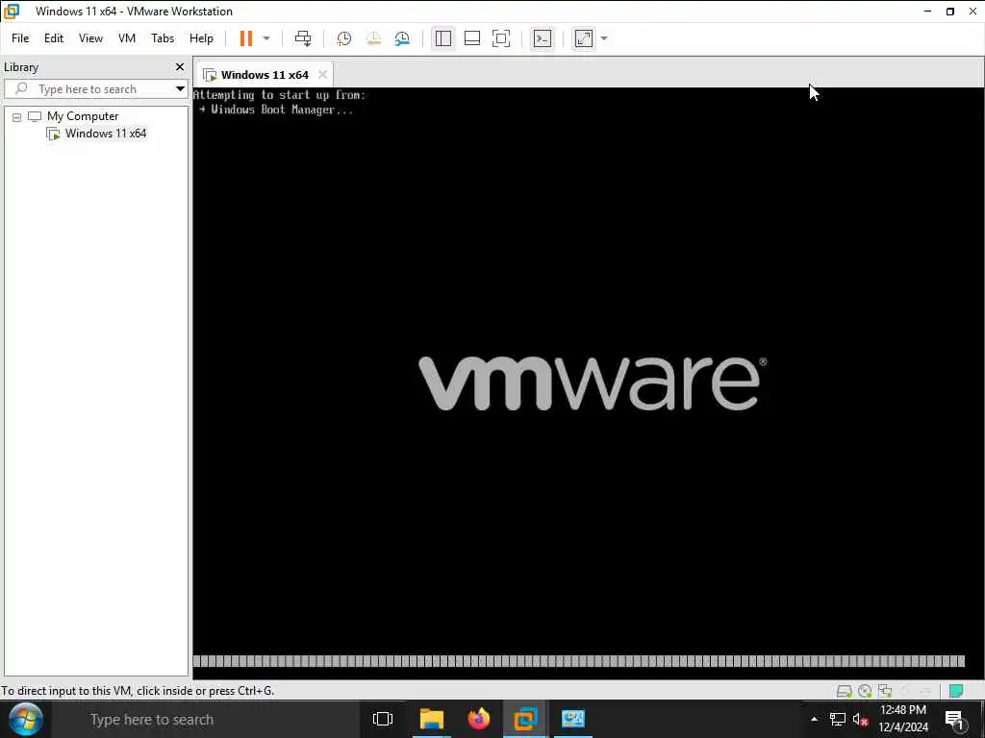Click the stretch guest display icon
This screenshot has width=985, height=738.
(584, 38)
